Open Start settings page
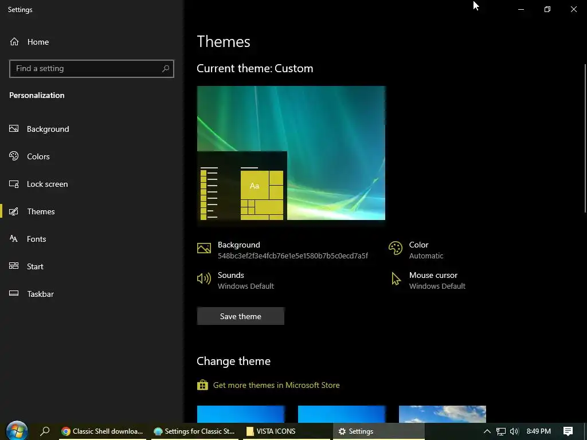 91,266
